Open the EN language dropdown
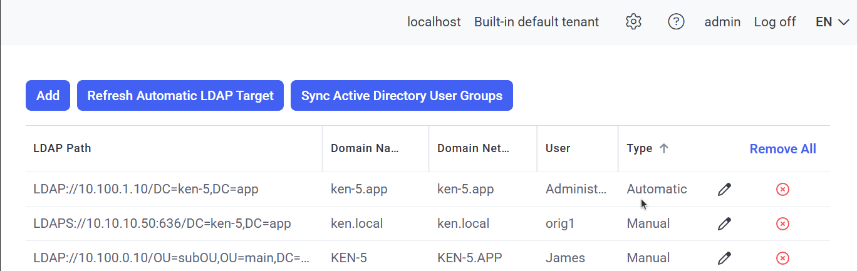The height and width of the screenshot is (271, 857). coord(832,22)
